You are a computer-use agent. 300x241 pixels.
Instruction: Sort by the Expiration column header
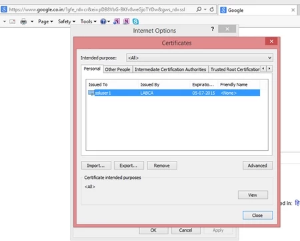pos(203,85)
